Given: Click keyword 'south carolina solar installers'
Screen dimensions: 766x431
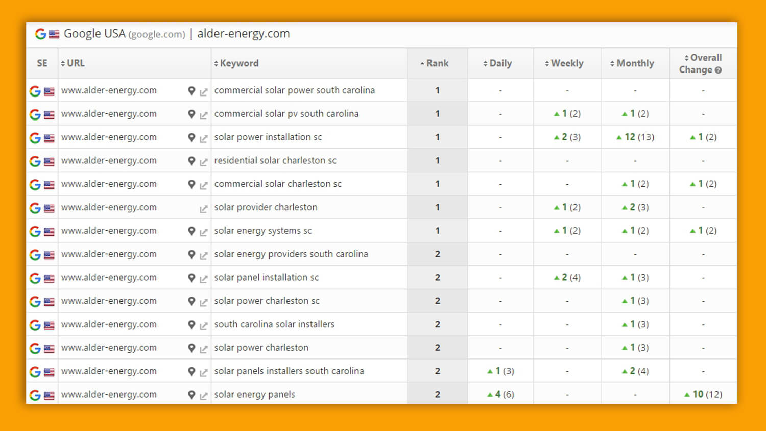Looking at the screenshot, I should click(274, 324).
